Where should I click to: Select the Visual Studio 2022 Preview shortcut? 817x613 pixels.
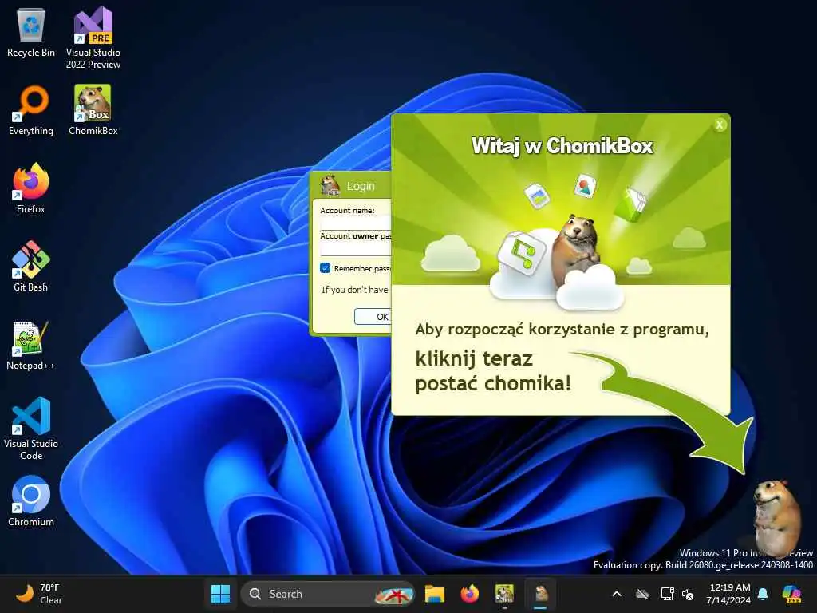coord(93,38)
